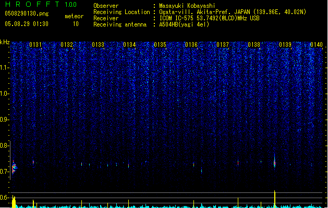Click the HROFFT 1.0.0 title text

41,4
